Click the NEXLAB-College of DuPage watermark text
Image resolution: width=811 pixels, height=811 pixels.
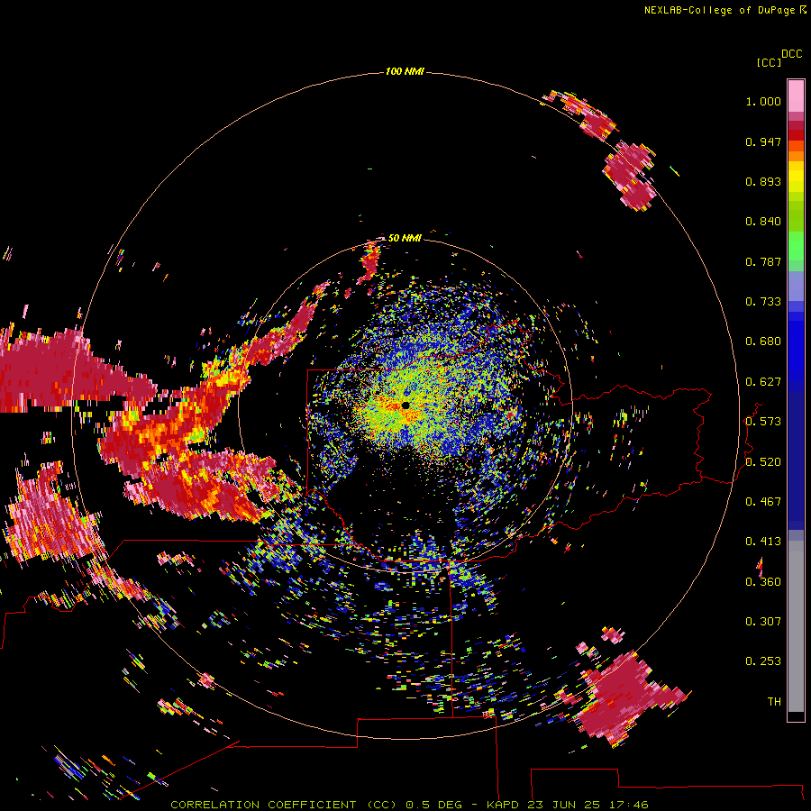point(724,10)
